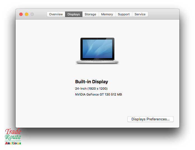Click empty title bar between zoom button and Overview

coord(40,14)
